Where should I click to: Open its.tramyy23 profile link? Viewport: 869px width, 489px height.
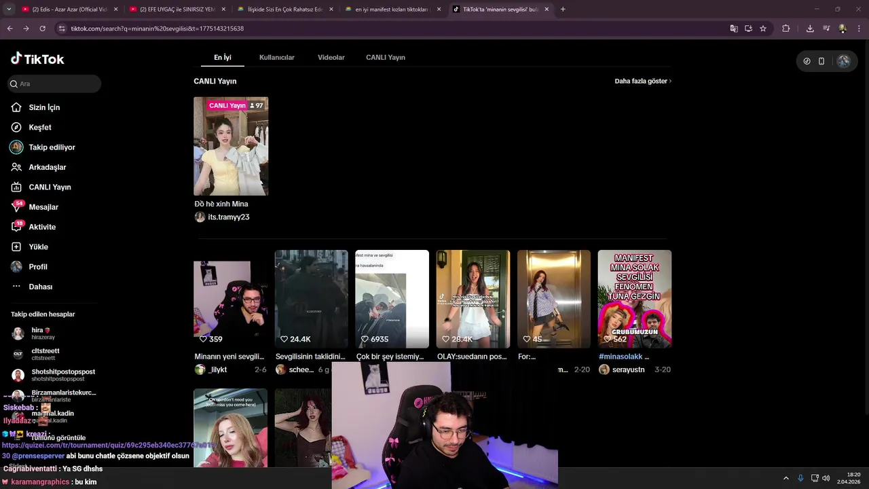pyautogui.click(x=229, y=217)
